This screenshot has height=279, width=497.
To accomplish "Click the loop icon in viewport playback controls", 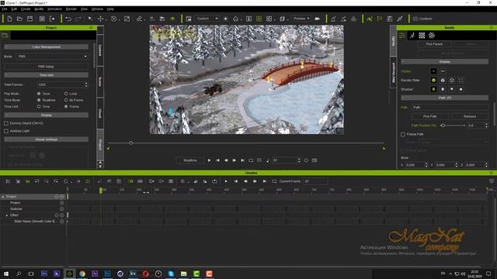I will (251, 160).
